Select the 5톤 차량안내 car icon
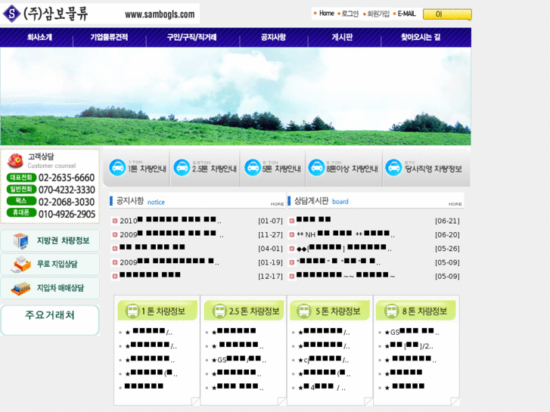The height and width of the screenshot is (412, 550). [x=251, y=167]
